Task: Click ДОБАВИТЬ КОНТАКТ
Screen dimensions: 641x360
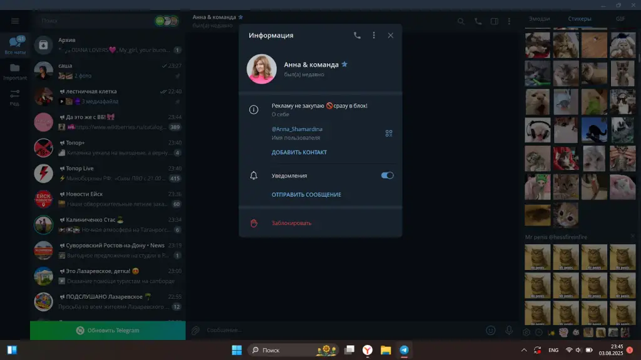Action: click(x=299, y=152)
